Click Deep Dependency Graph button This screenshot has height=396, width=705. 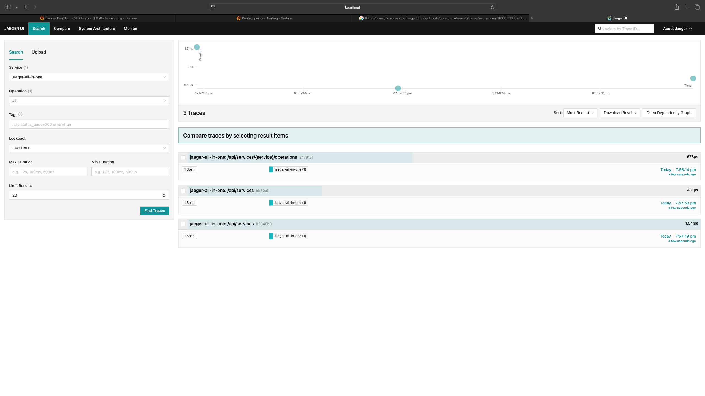coord(669,113)
